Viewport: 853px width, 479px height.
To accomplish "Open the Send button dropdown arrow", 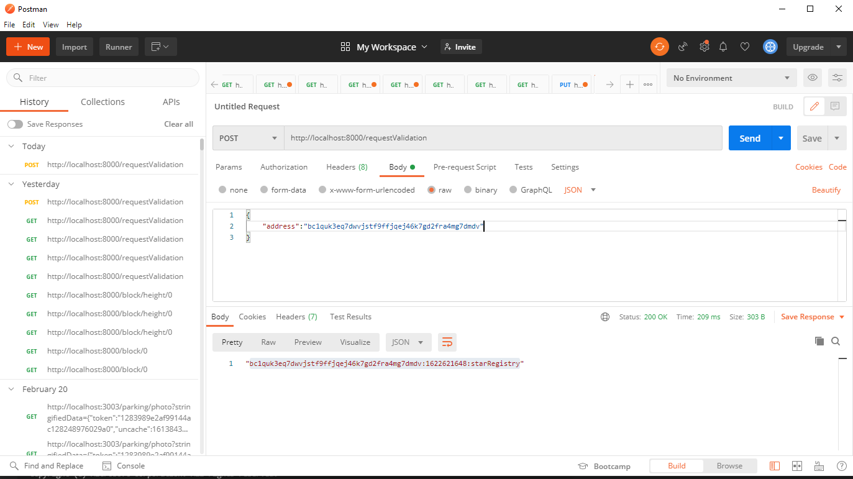I will 781,138.
